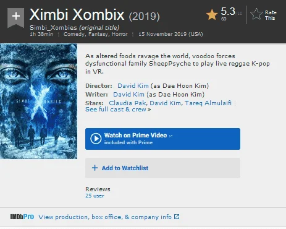View production, box office, & company info
Viewport: 286px width, 229px height.
(x=105, y=217)
